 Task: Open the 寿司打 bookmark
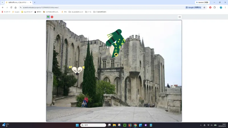38,12
